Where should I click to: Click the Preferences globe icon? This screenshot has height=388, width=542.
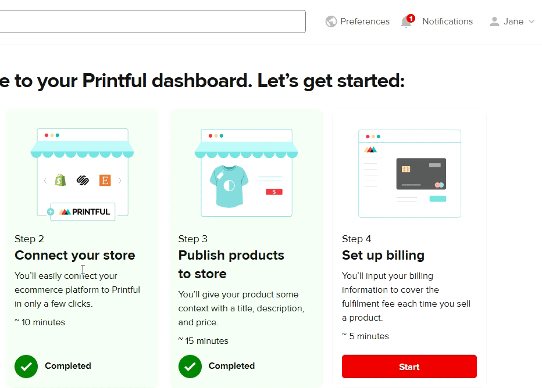click(x=331, y=21)
